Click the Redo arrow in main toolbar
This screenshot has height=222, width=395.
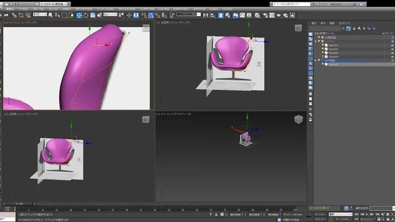tap(6, 15)
